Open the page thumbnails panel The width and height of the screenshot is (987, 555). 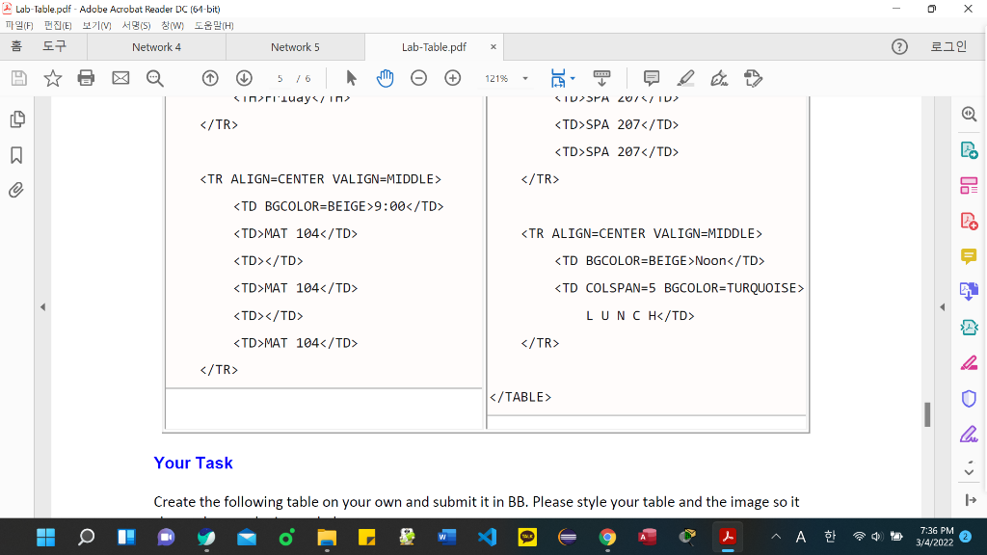point(17,119)
